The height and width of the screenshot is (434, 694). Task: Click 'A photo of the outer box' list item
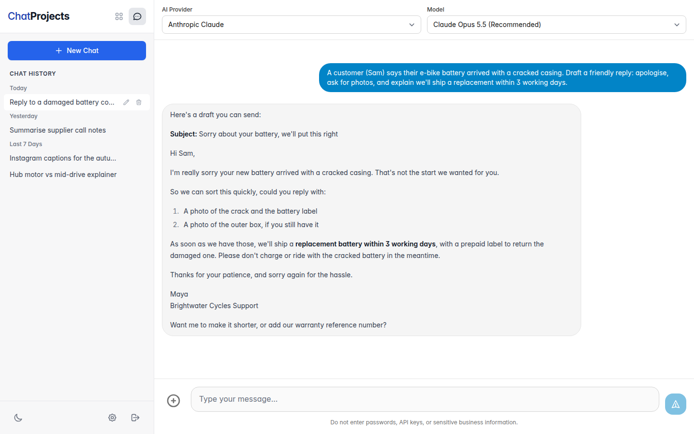click(x=251, y=225)
